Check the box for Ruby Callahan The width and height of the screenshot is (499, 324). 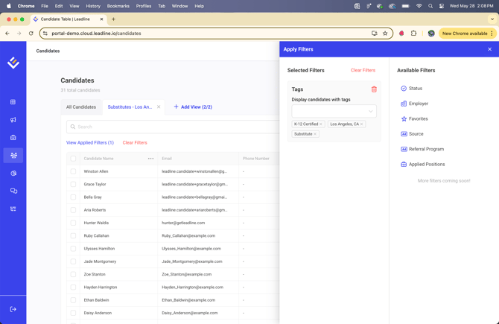(73, 236)
